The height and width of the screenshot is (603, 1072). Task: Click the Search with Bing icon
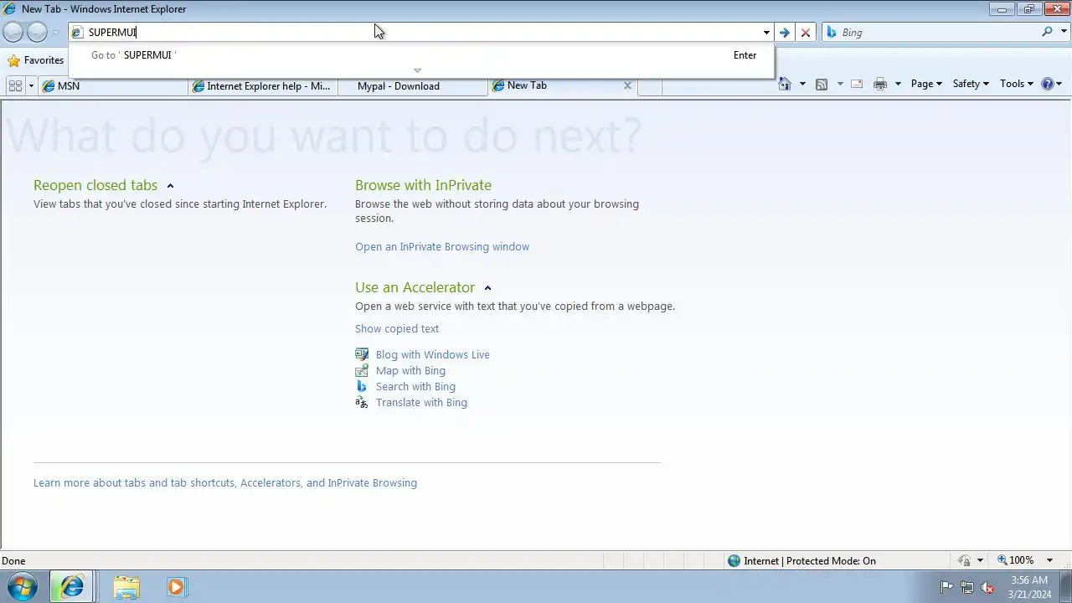[x=362, y=386]
